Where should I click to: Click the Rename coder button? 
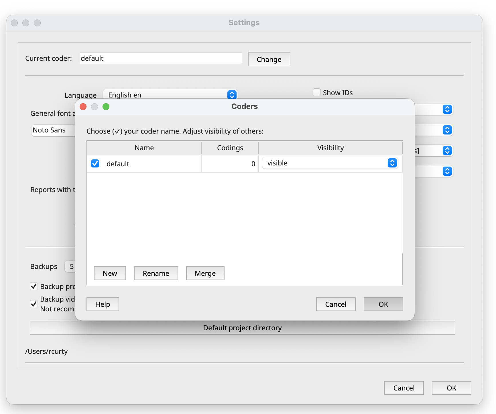click(156, 273)
